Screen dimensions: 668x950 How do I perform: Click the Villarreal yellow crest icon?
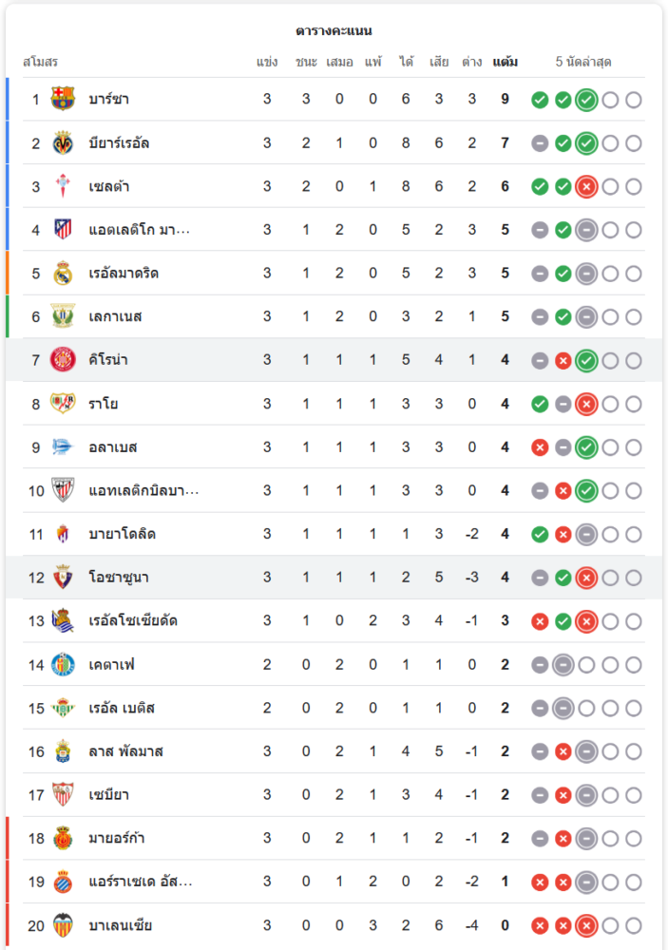point(63,142)
